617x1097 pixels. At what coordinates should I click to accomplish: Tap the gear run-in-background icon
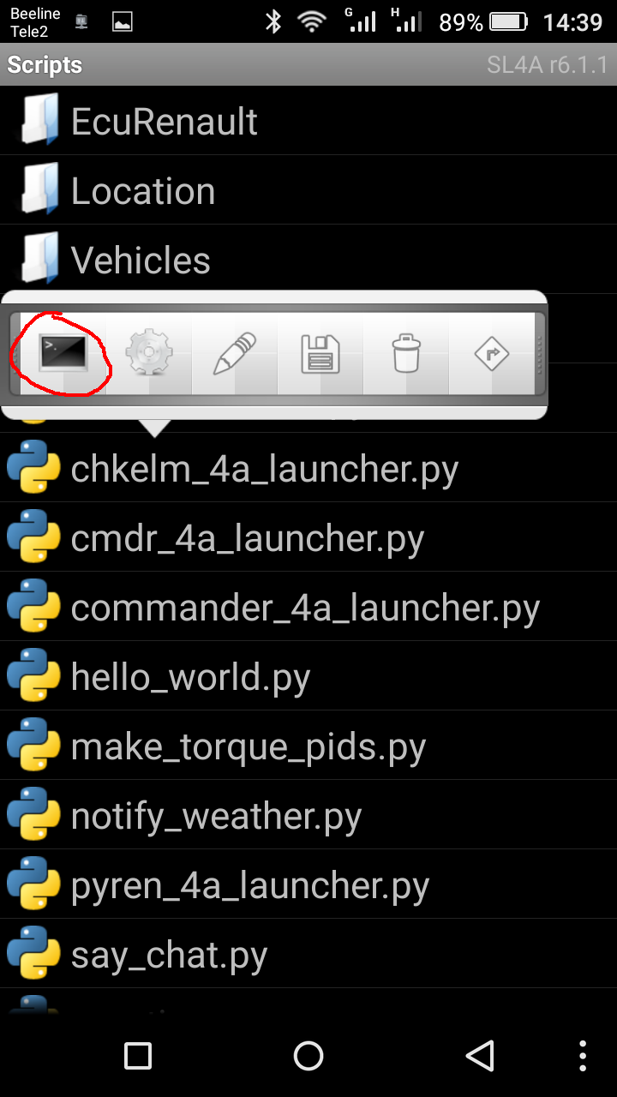tap(149, 353)
